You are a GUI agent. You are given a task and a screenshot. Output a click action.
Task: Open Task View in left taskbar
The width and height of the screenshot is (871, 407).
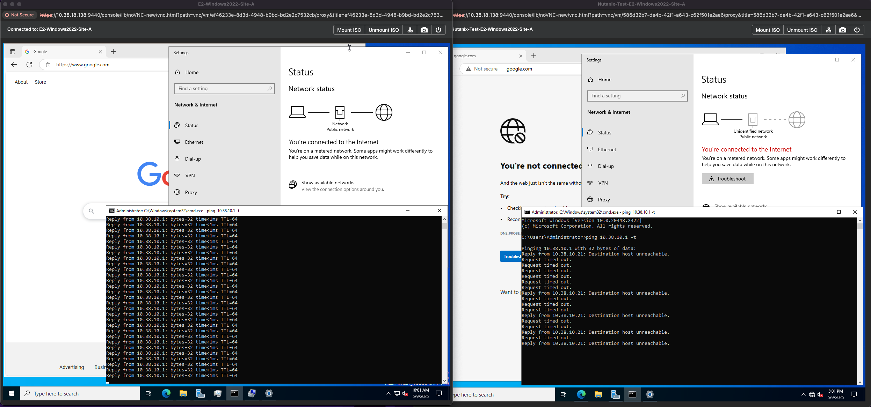point(148,393)
